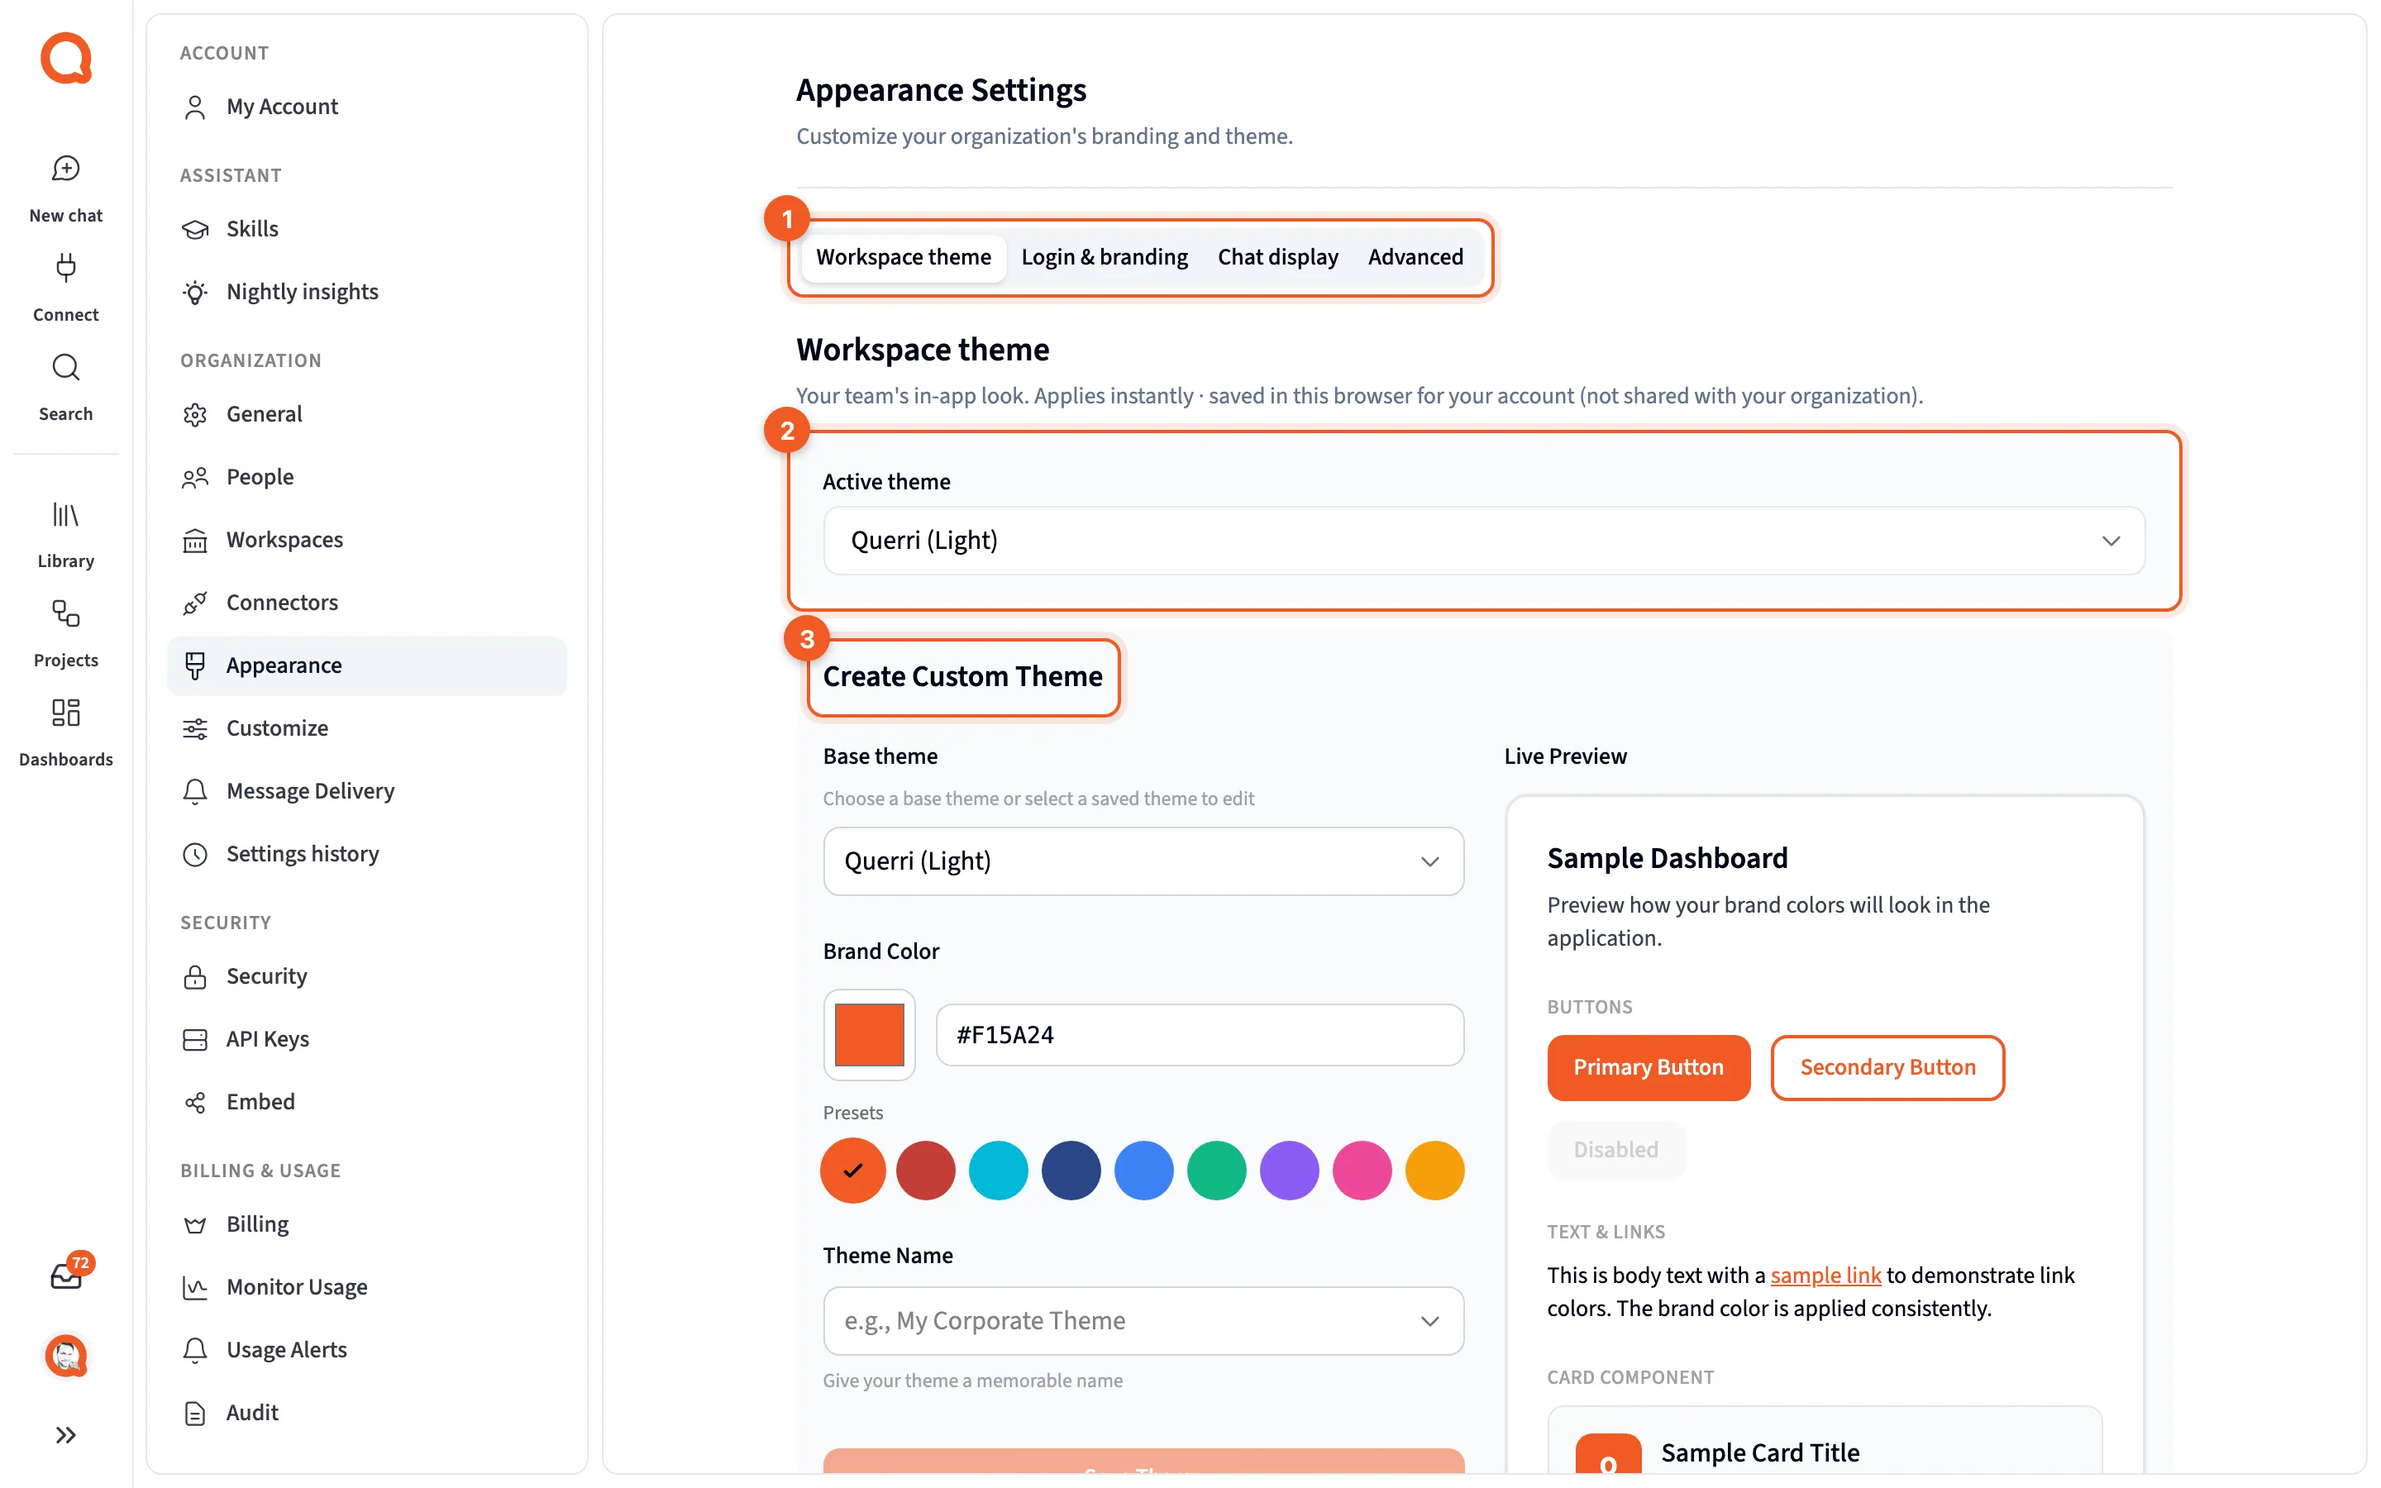Viewport: 2381px width, 1488px height.
Task: Click the Skills graduation cap icon
Action: click(195, 228)
